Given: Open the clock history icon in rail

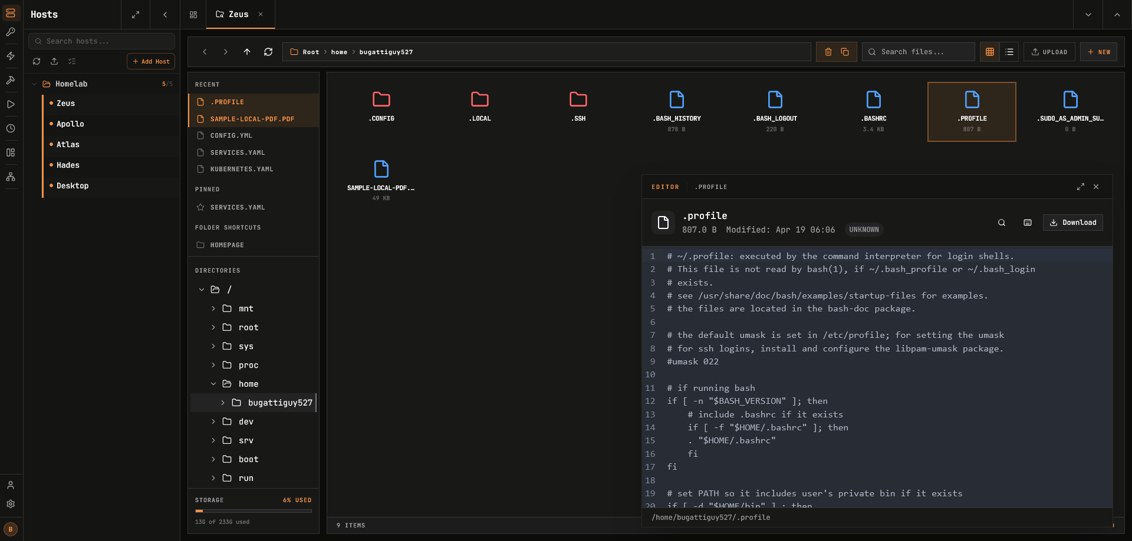Looking at the screenshot, I should coord(11,128).
